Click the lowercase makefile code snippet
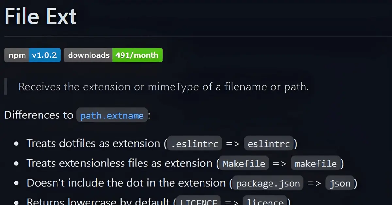The width and height of the screenshot is (392, 205). pos(316,164)
